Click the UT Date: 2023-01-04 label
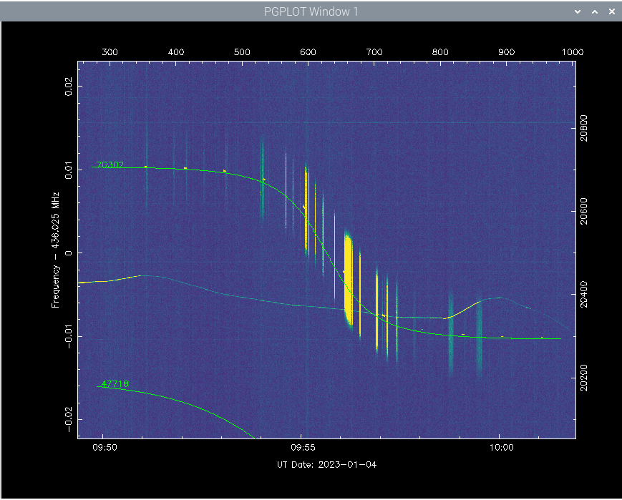Viewport: 622px width, 500px height. pos(326,464)
